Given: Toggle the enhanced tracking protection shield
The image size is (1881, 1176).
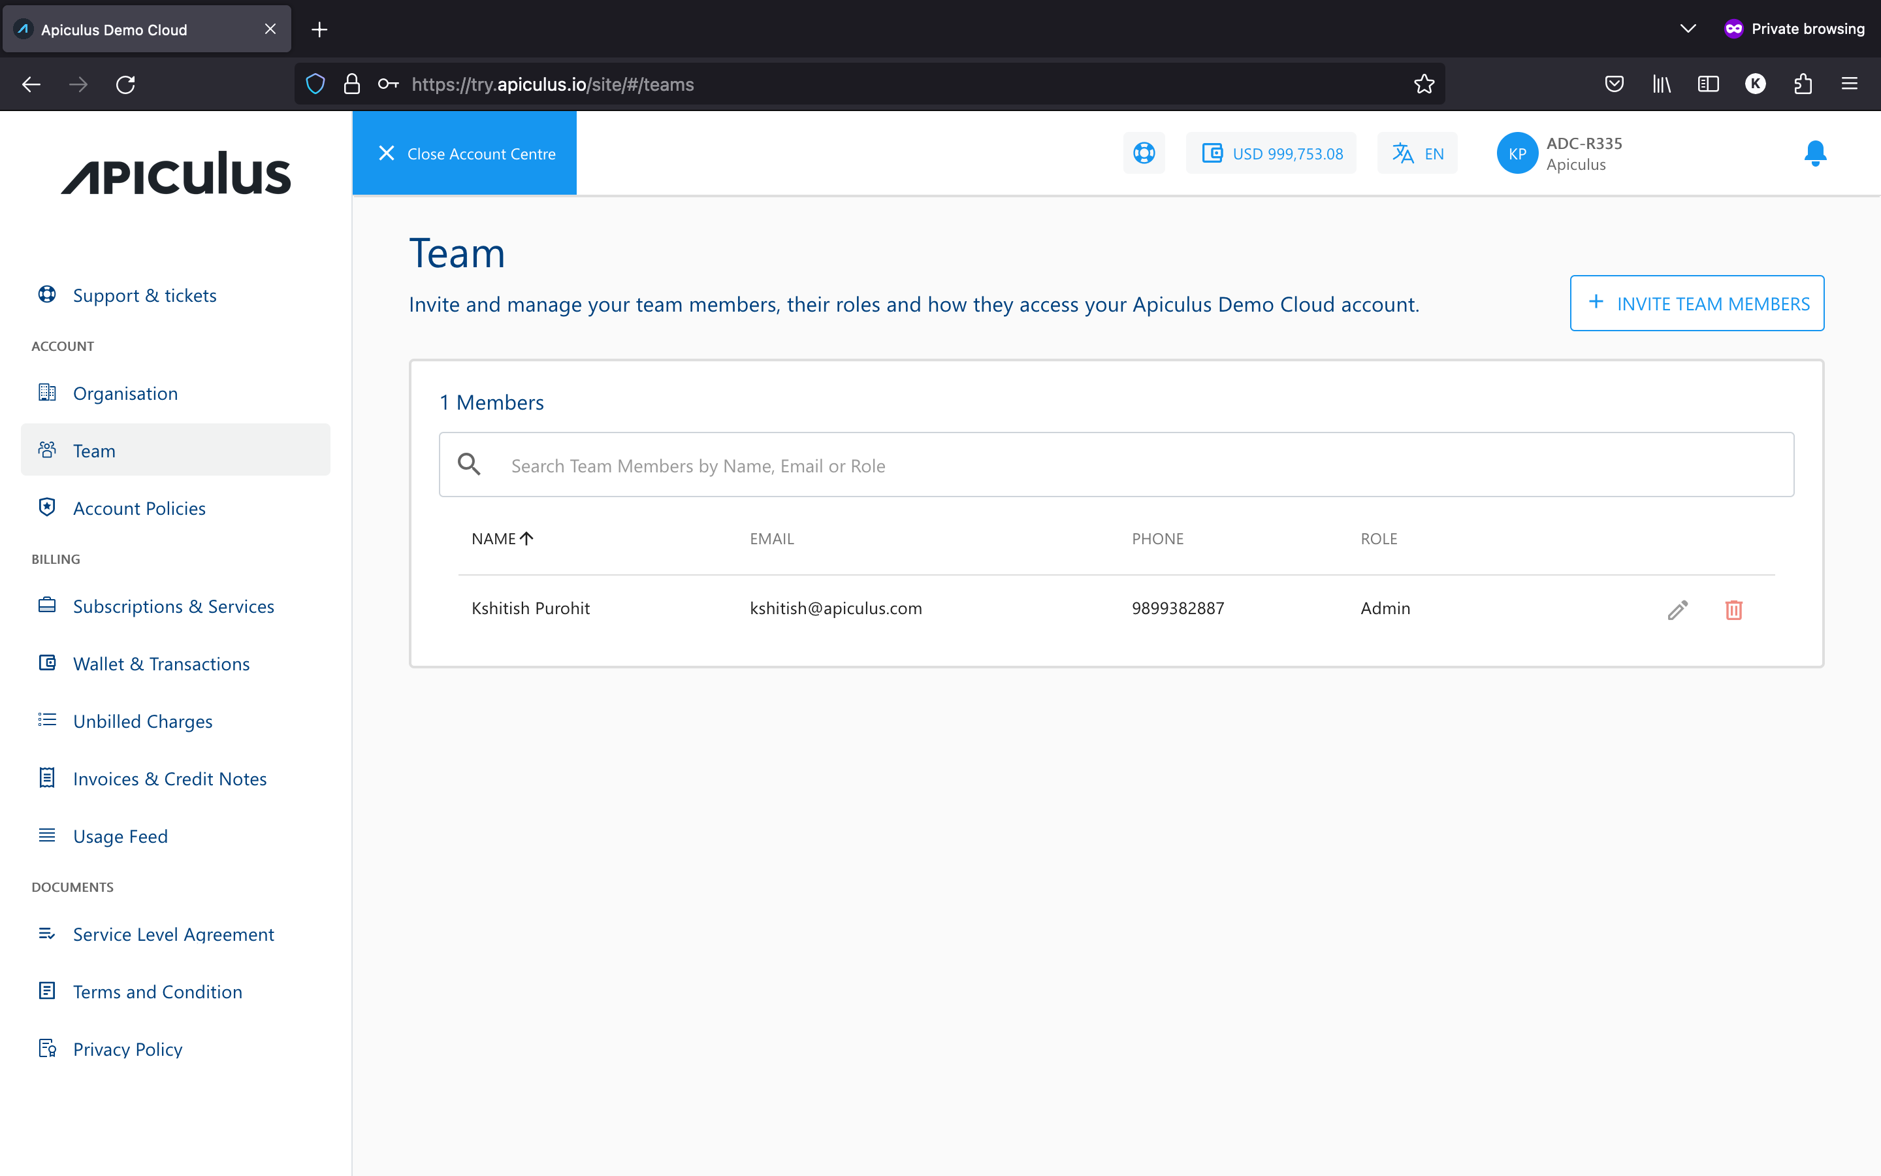Looking at the screenshot, I should pyautogui.click(x=315, y=84).
